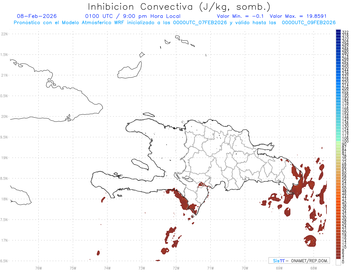Click the title "Inhibicion Convectiva (J/kg, somb.)"
The image size is (352, 272).
pyautogui.click(x=179, y=7)
